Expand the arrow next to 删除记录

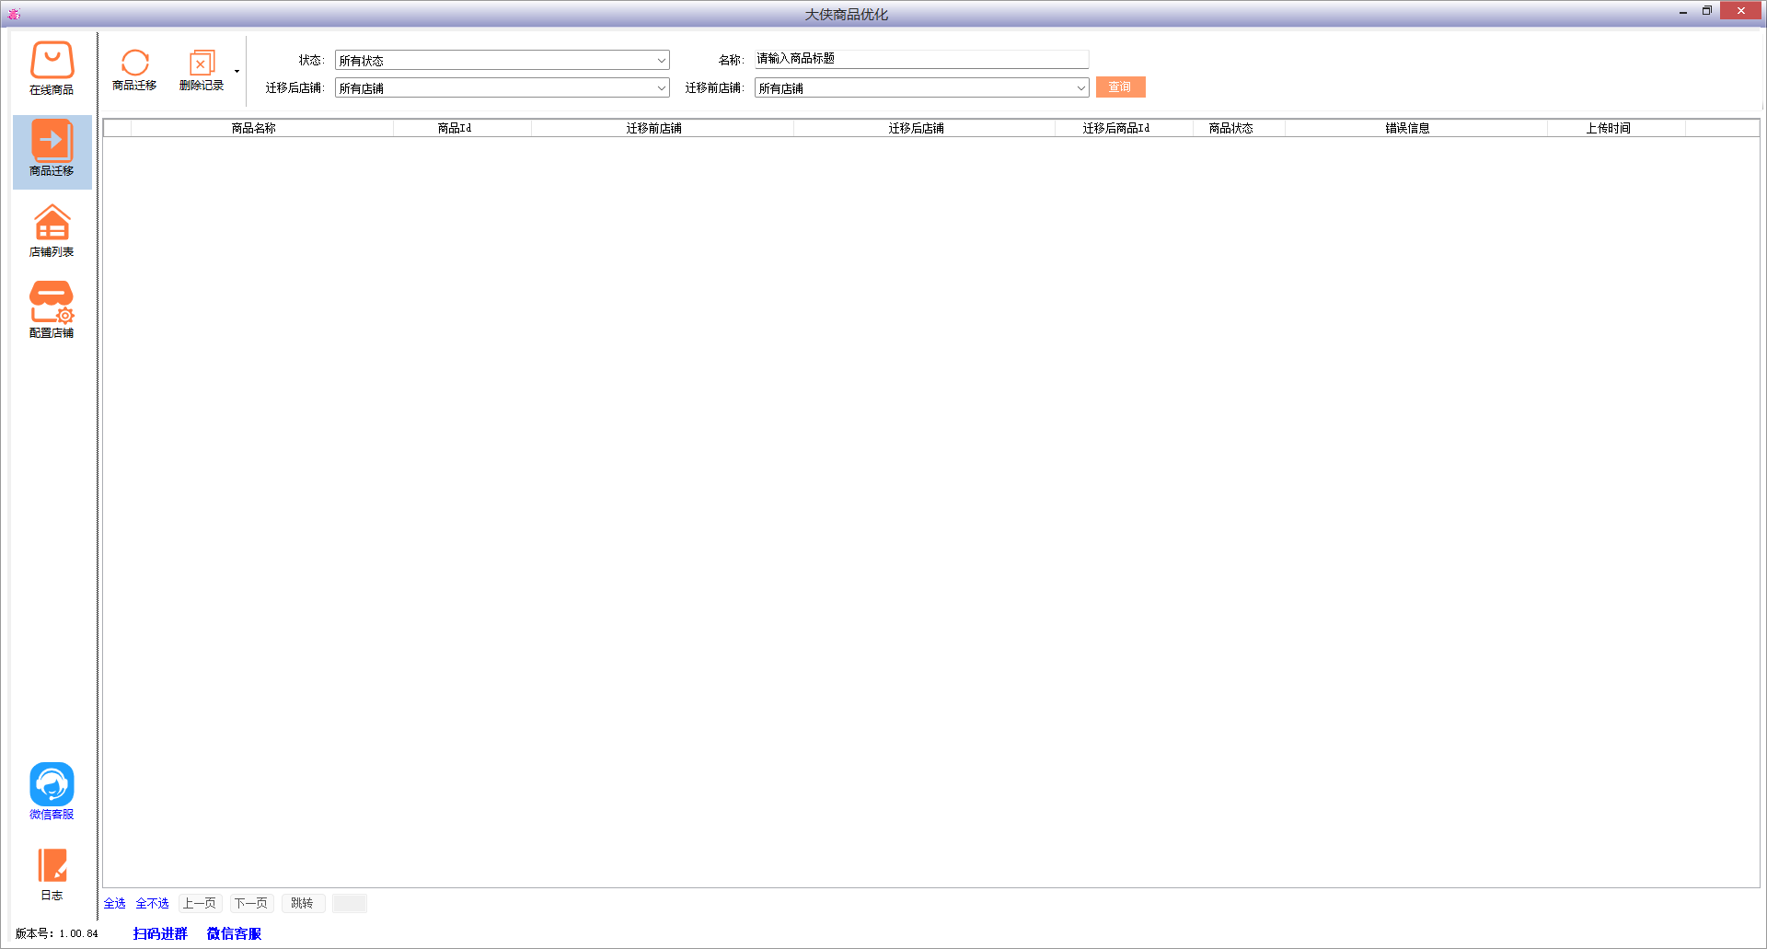click(x=237, y=71)
